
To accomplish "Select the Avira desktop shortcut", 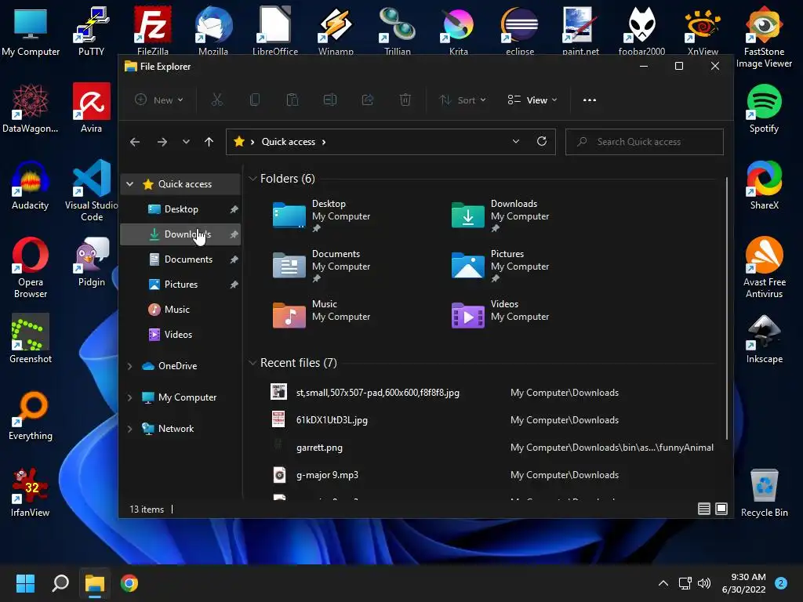I will coord(91,108).
